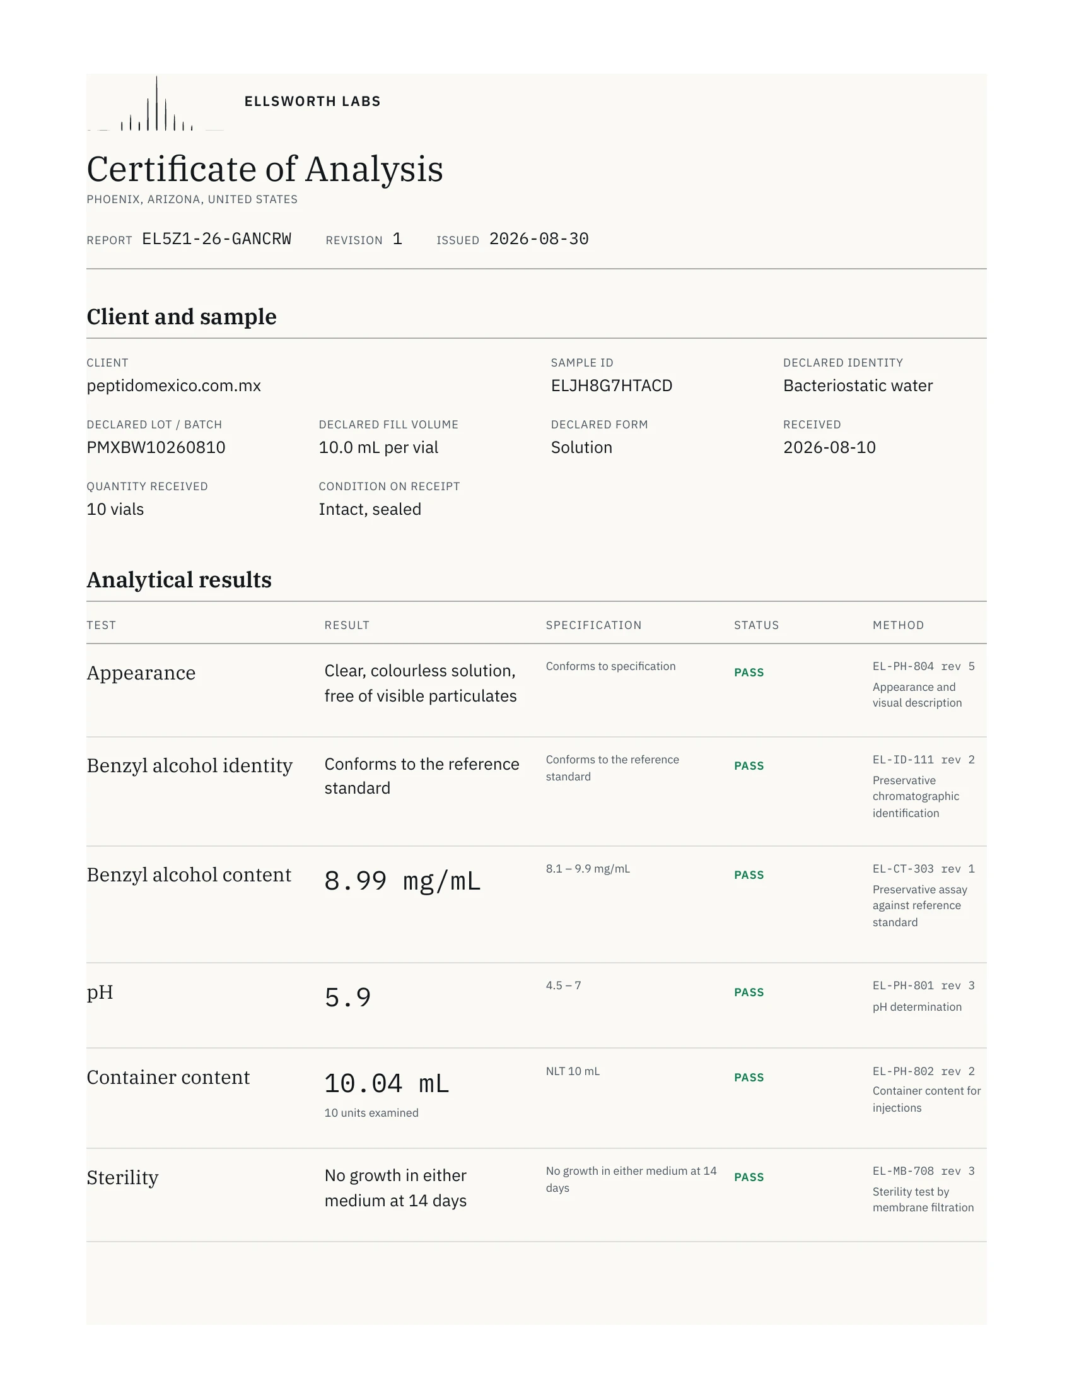Click PASS status in the pH row
The width and height of the screenshot is (1072, 1388).
click(749, 992)
